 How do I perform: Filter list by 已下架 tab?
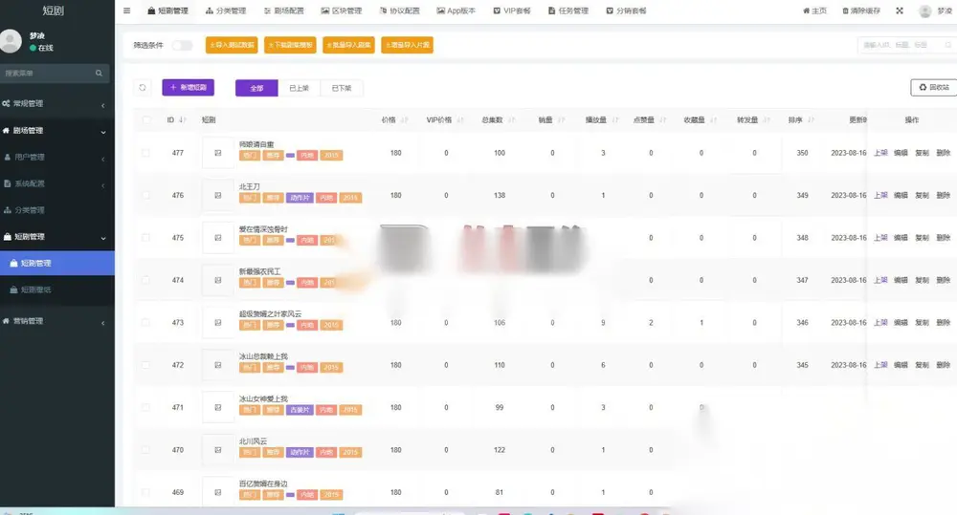point(342,88)
